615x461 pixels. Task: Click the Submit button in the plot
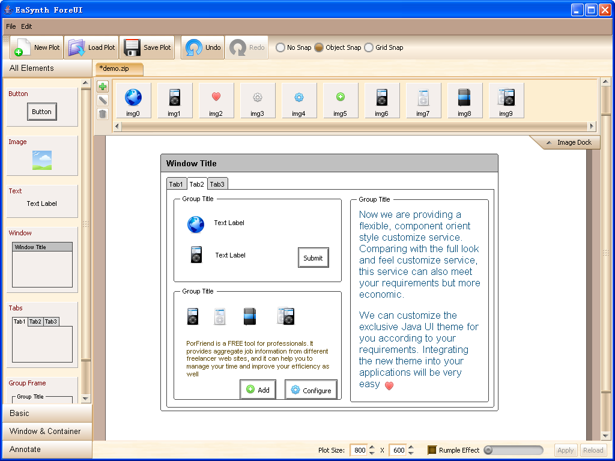313,258
